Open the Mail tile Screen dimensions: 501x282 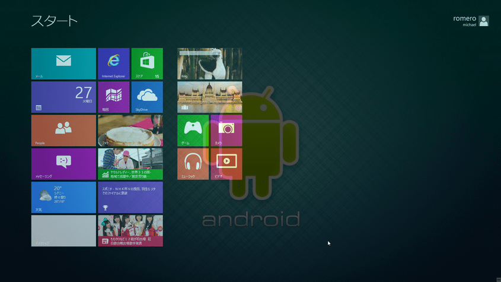(x=63, y=64)
